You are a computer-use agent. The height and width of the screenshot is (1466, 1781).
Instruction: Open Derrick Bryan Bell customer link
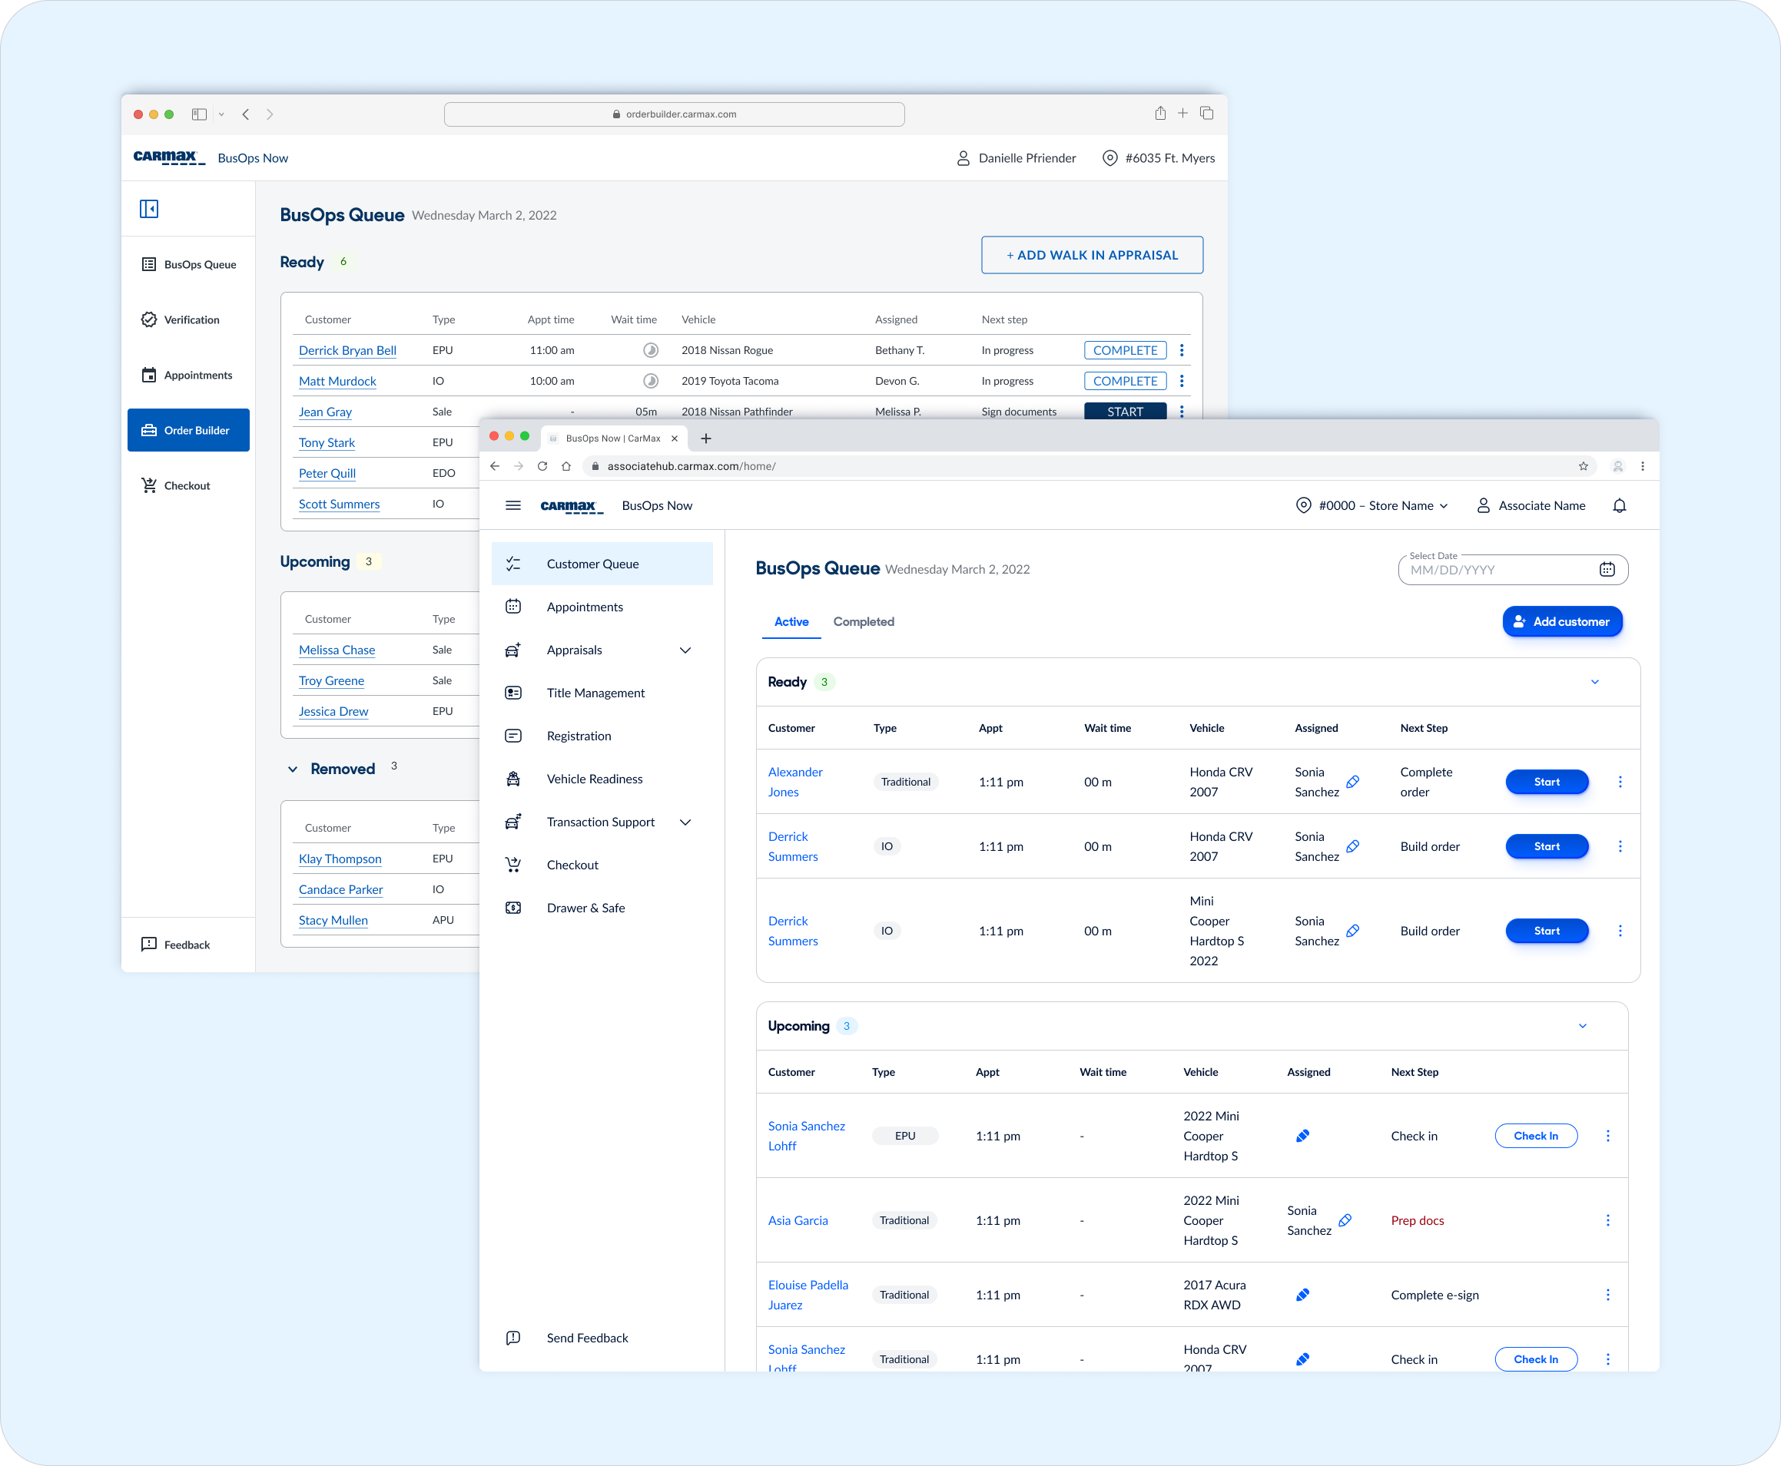[347, 350]
